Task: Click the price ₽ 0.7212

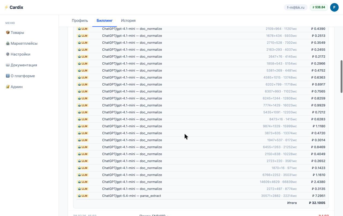Action: click(x=319, y=112)
